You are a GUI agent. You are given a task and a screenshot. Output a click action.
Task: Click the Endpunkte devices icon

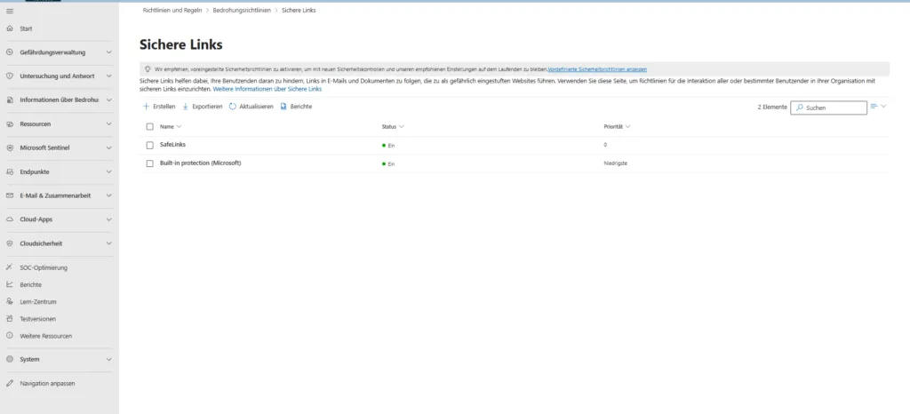pyautogui.click(x=9, y=171)
